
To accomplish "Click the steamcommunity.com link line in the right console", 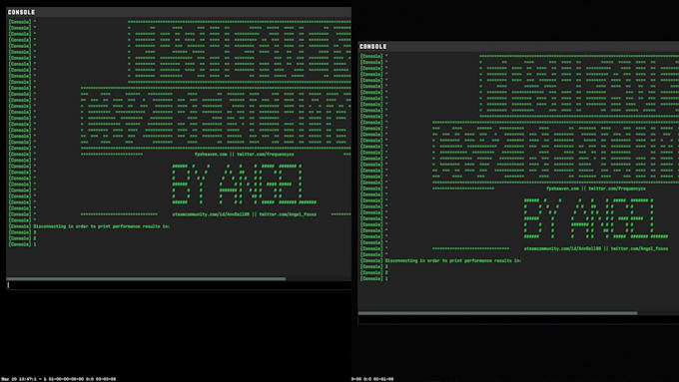I will click(x=596, y=248).
